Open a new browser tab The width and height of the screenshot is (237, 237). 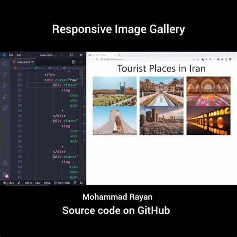pos(119,55)
